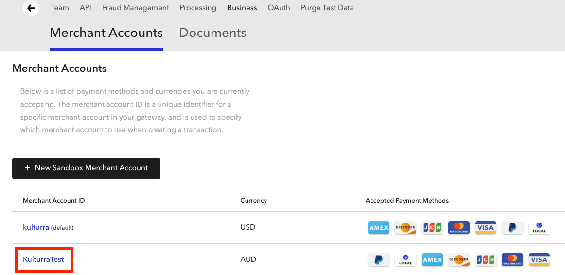
Task: Click New Sandbox Merchant Account button
Action: (86, 168)
